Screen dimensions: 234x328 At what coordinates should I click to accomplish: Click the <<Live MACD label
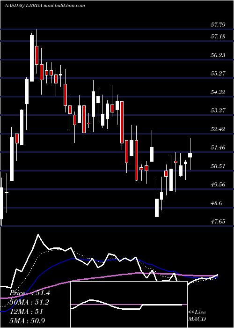[197, 316]
